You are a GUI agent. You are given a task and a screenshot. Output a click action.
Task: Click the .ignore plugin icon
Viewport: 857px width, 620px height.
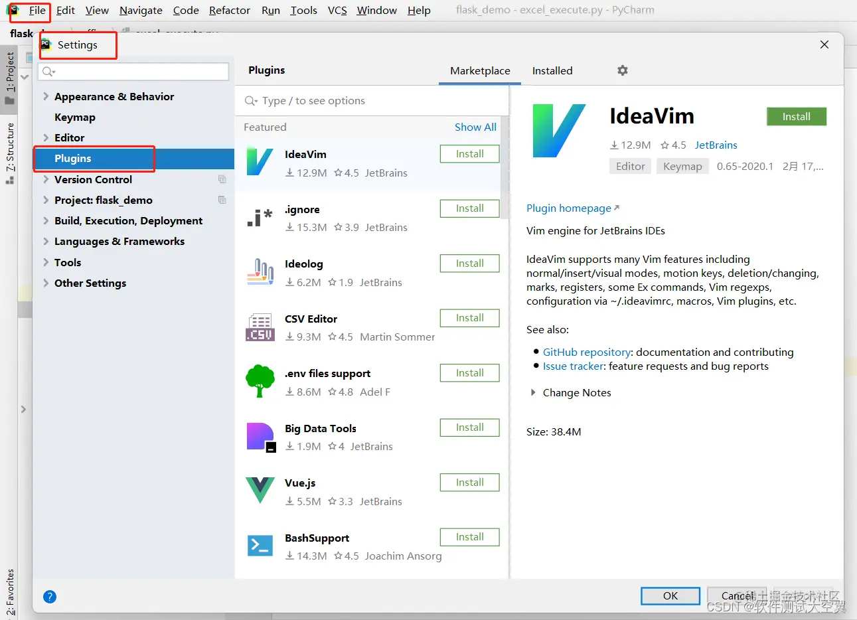click(x=260, y=217)
